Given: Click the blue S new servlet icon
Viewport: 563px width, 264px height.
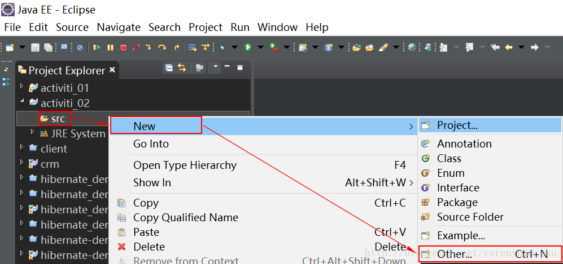Looking at the screenshot, I should (x=329, y=47).
